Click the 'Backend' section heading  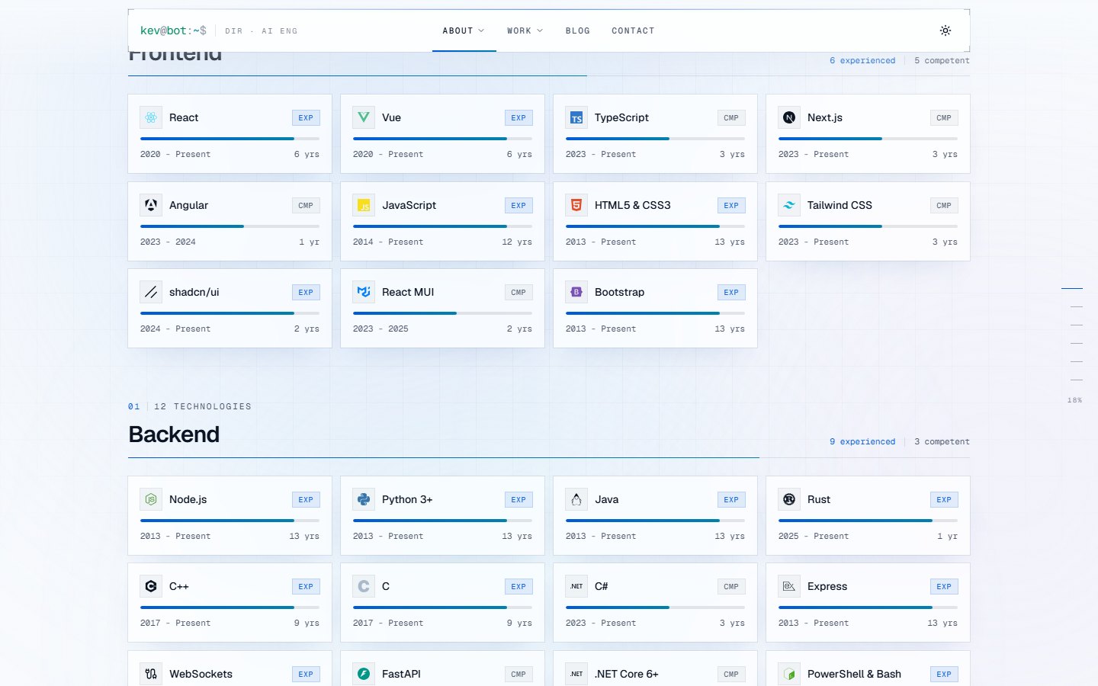point(174,434)
